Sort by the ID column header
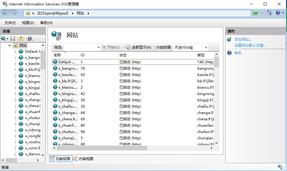Viewport: 287px width, 171px height. pos(98,55)
